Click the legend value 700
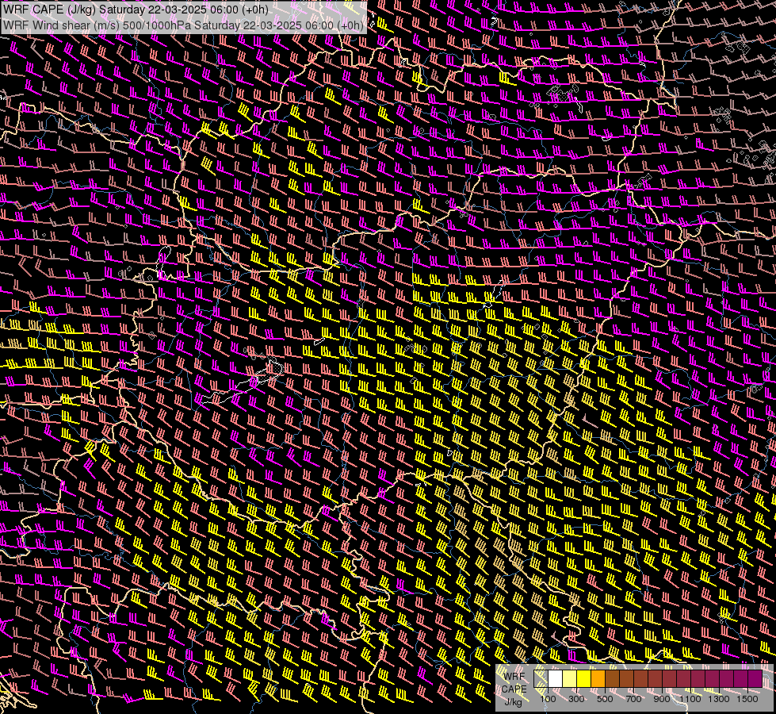 point(633,699)
